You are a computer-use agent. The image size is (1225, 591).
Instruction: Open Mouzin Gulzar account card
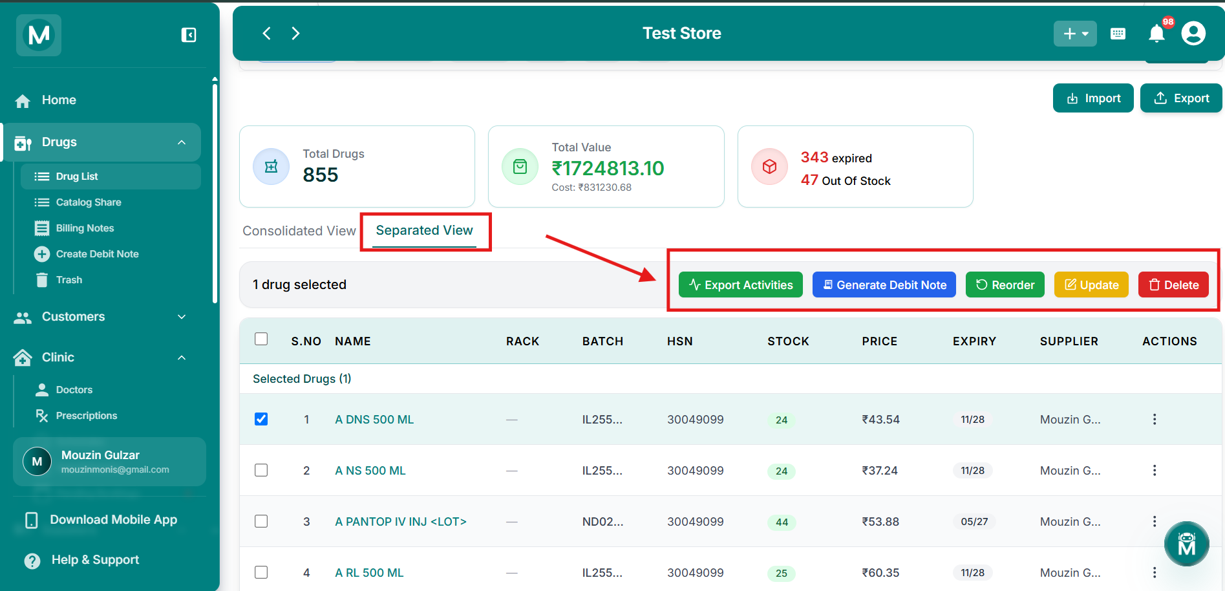click(109, 462)
